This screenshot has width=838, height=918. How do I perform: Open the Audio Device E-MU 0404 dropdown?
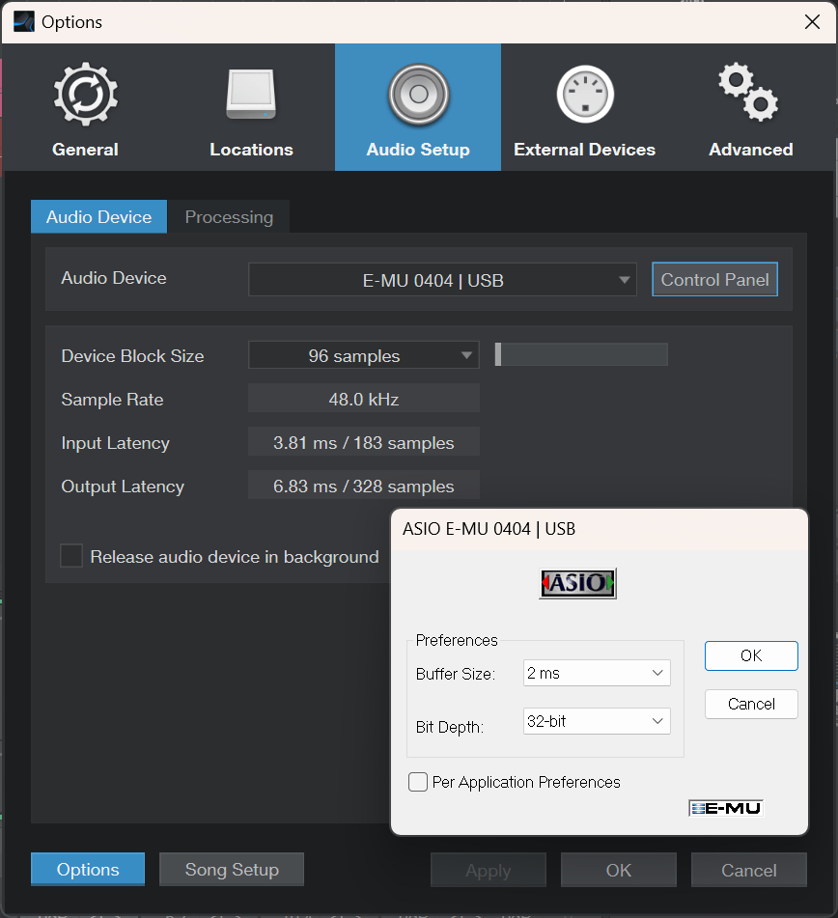coord(443,279)
